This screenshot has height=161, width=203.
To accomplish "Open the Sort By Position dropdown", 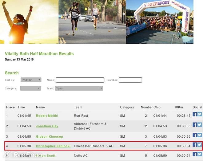I will (x=31, y=80).
